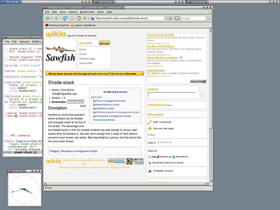The height and width of the screenshot is (210, 280).
Task: Click the del.icio.us share icon
Action: (158, 157)
